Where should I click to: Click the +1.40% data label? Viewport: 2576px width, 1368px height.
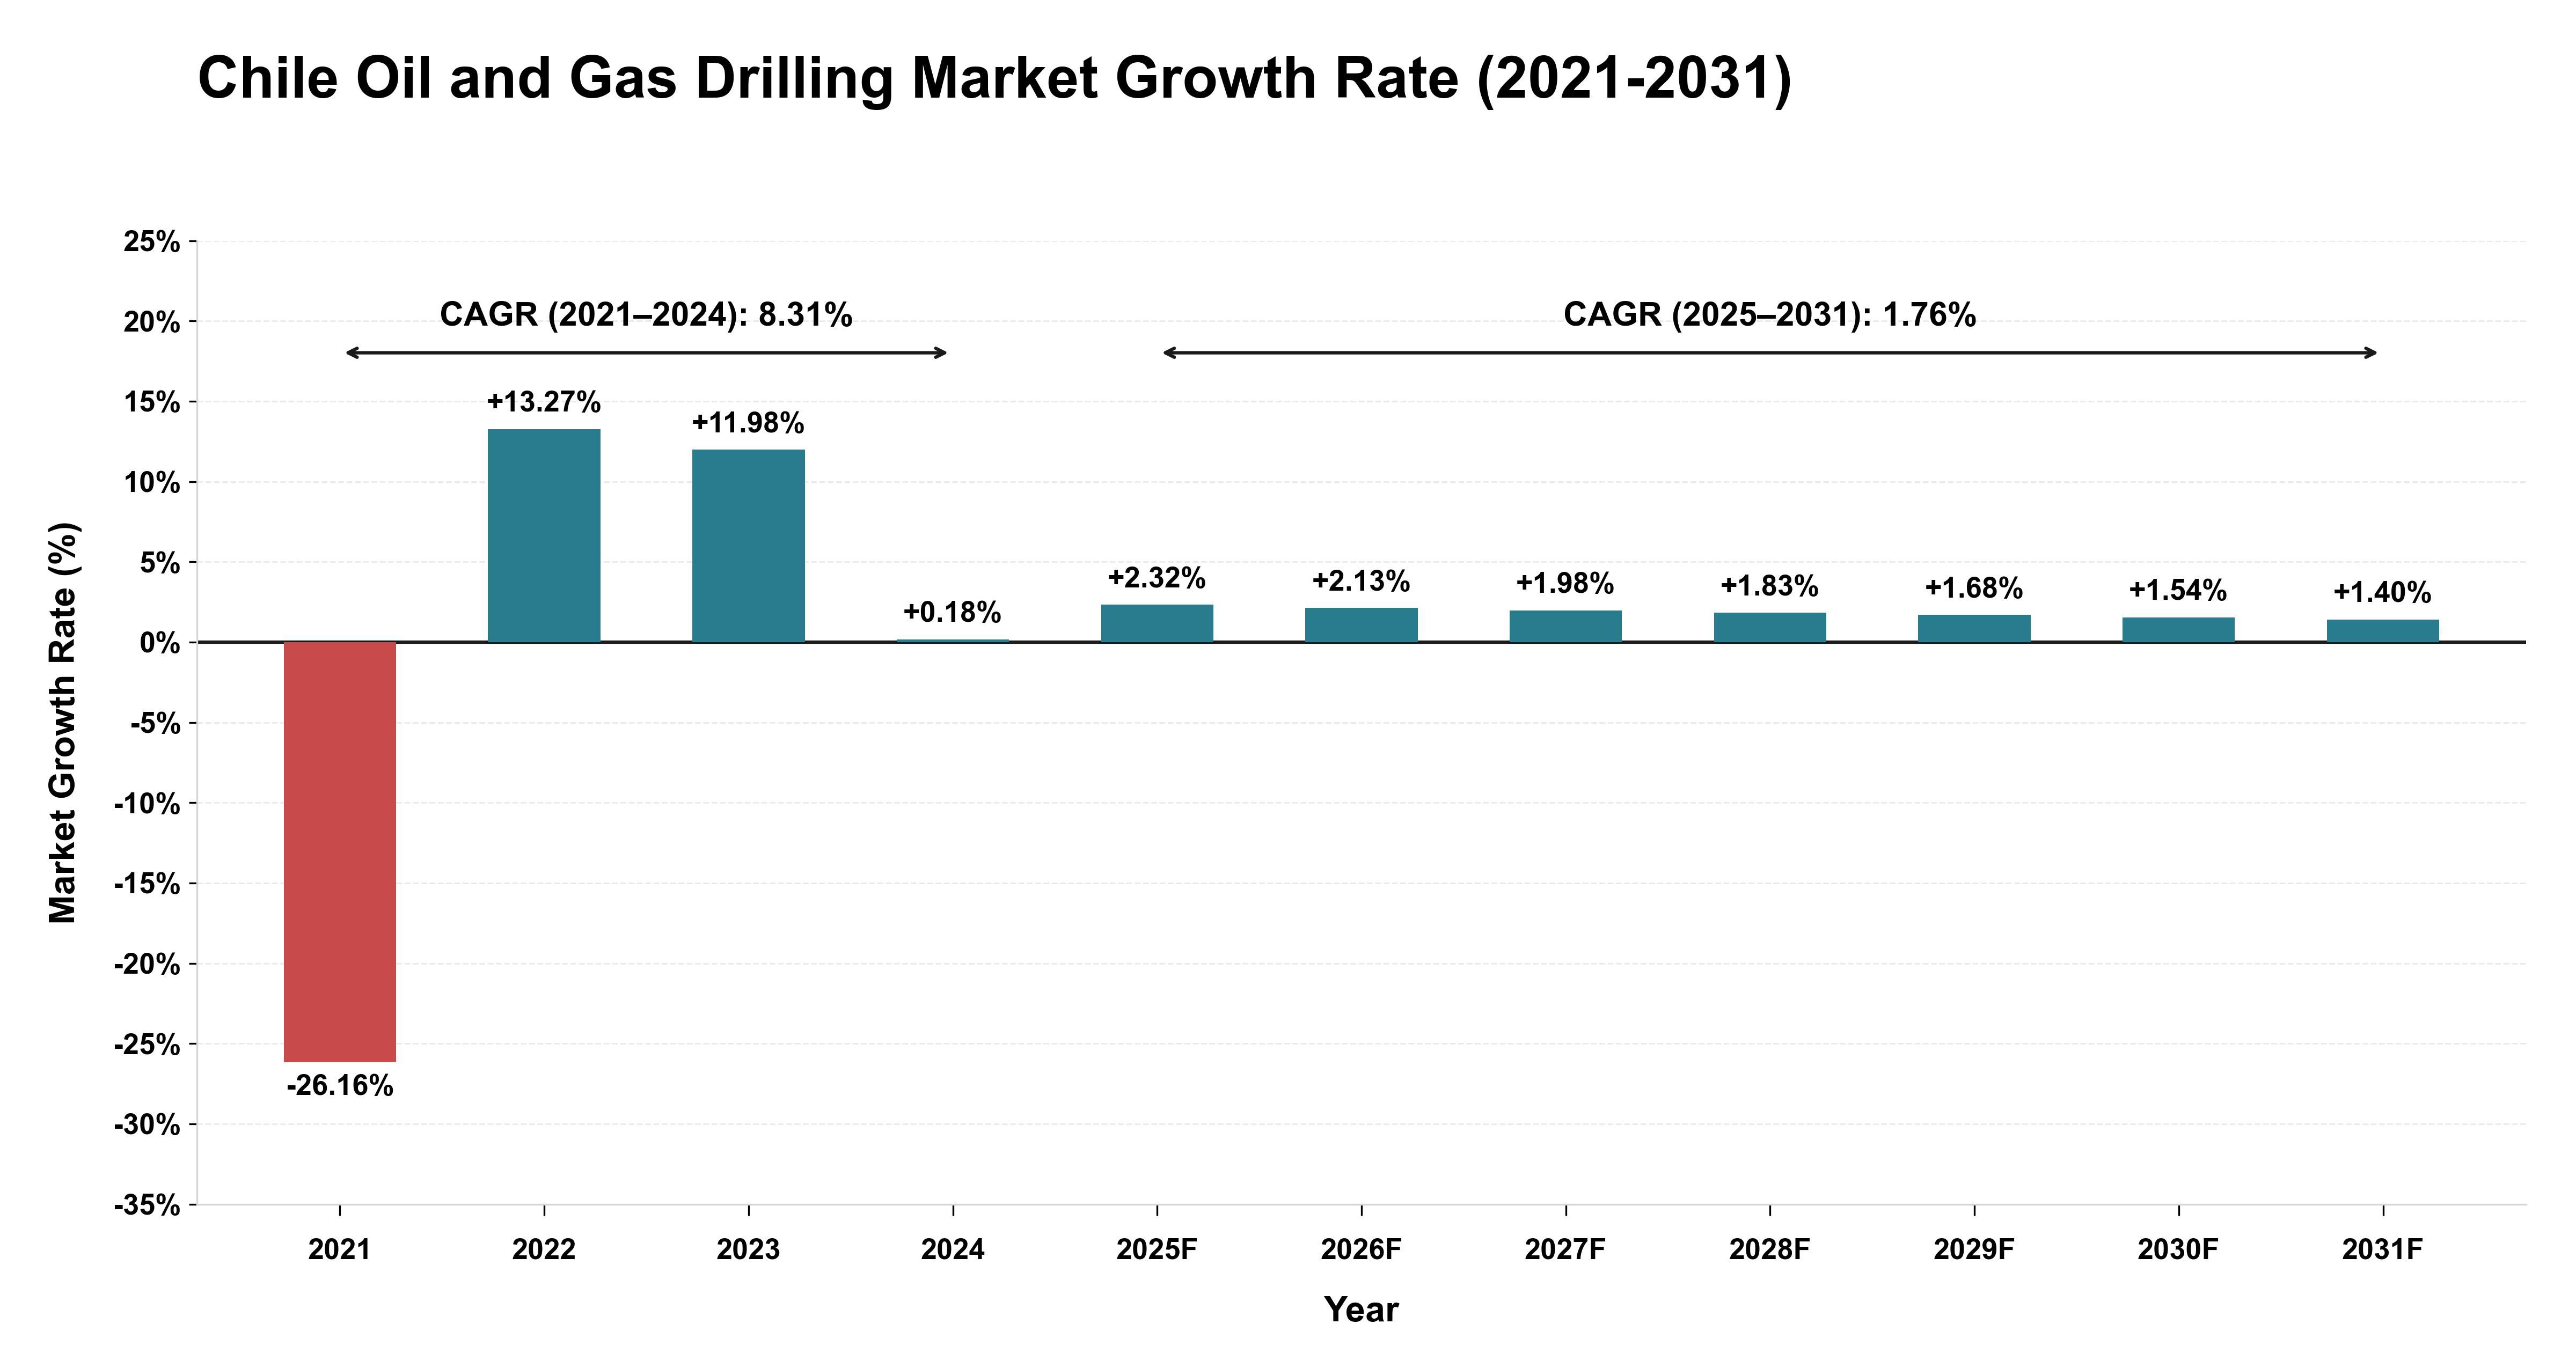tap(2383, 593)
